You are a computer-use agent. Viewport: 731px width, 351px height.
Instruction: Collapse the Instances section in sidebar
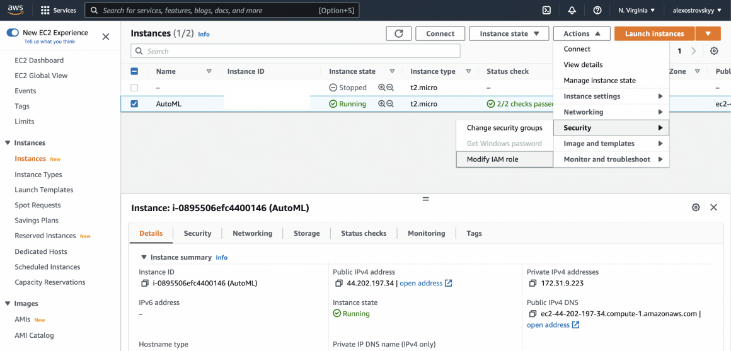point(8,143)
